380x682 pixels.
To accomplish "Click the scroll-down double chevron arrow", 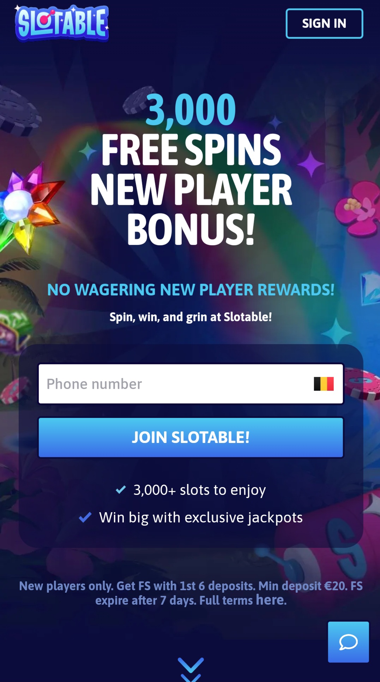I will tap(191, 669).
